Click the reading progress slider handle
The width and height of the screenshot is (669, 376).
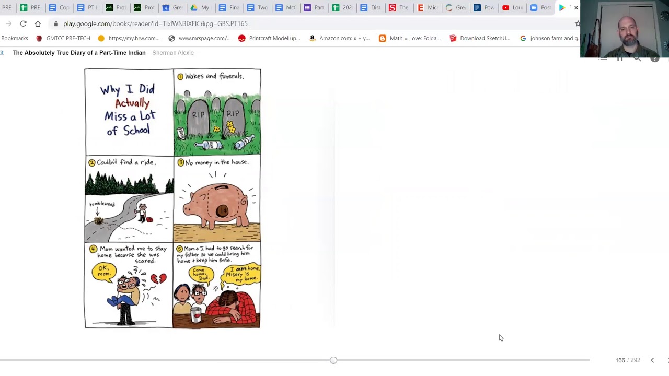[333, 360]
